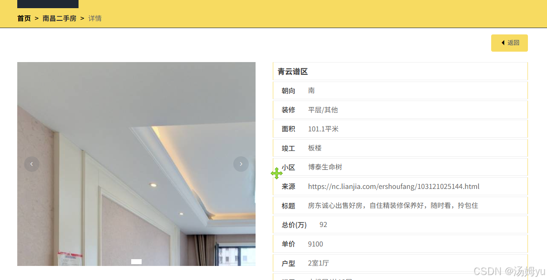Viewport: 547px width, 280px height.
Task: Select the 户型 2室1厅 row
Action: click(400, 263)
